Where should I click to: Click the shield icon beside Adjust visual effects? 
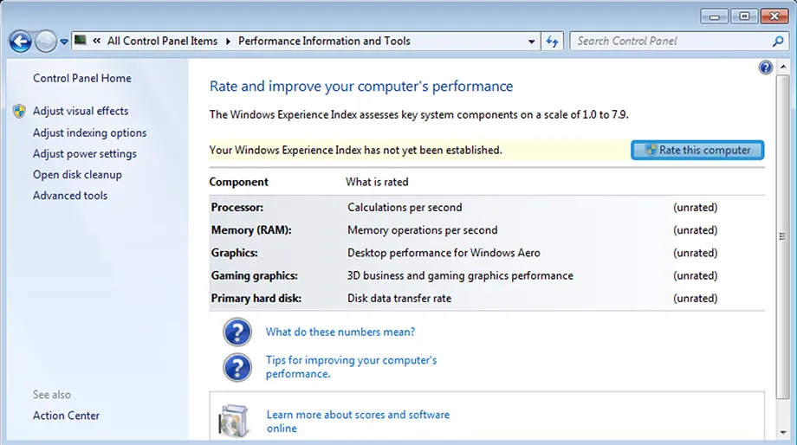[19, 111]
